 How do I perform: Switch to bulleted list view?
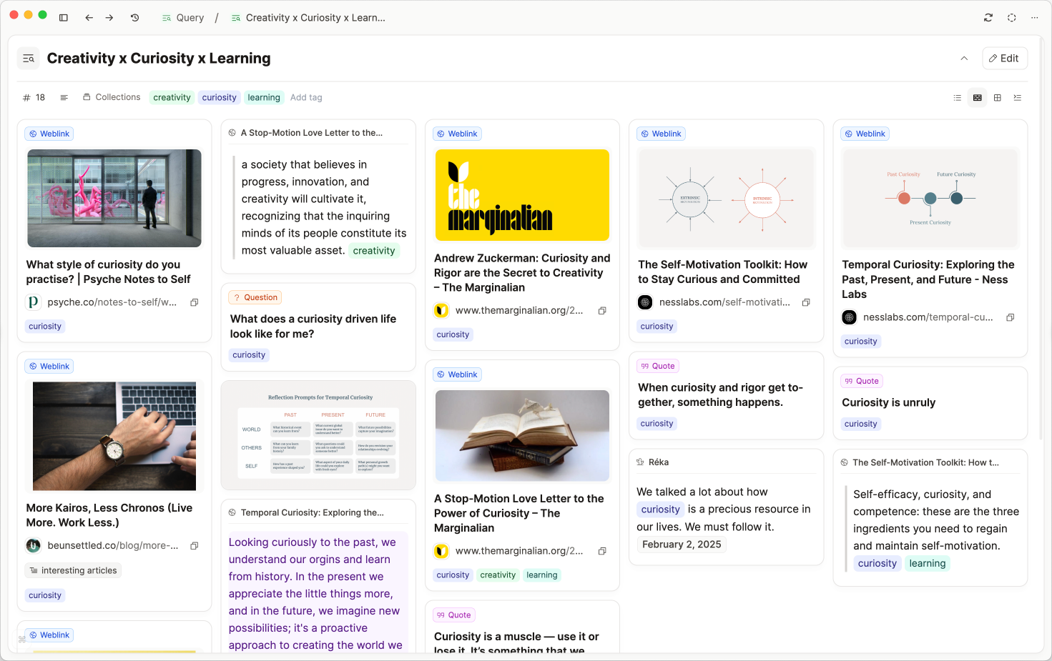pos(958,98)
